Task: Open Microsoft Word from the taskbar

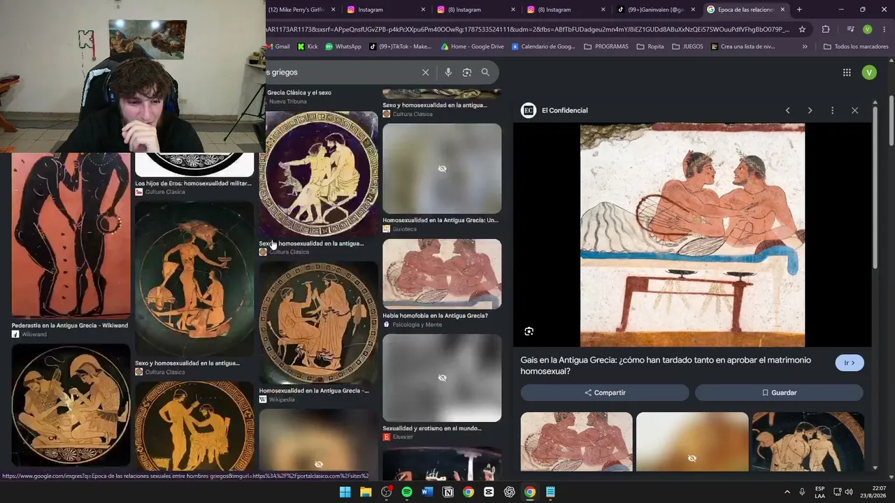Action: pos(427,492)
